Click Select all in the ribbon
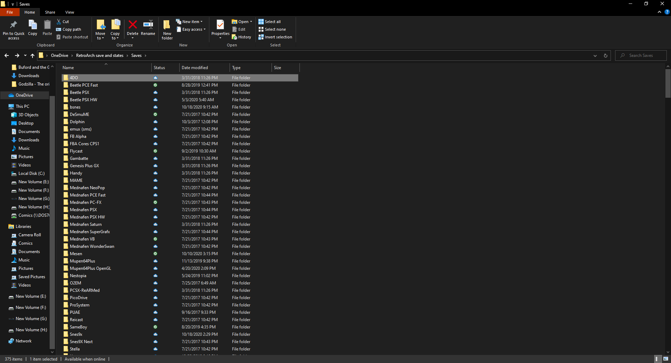 (269, 22)
